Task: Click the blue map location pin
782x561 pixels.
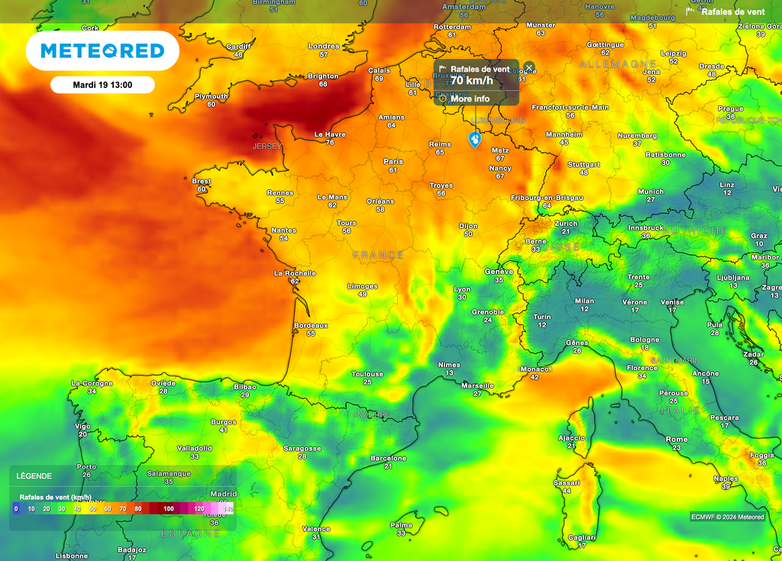Action: click(475, 140)
